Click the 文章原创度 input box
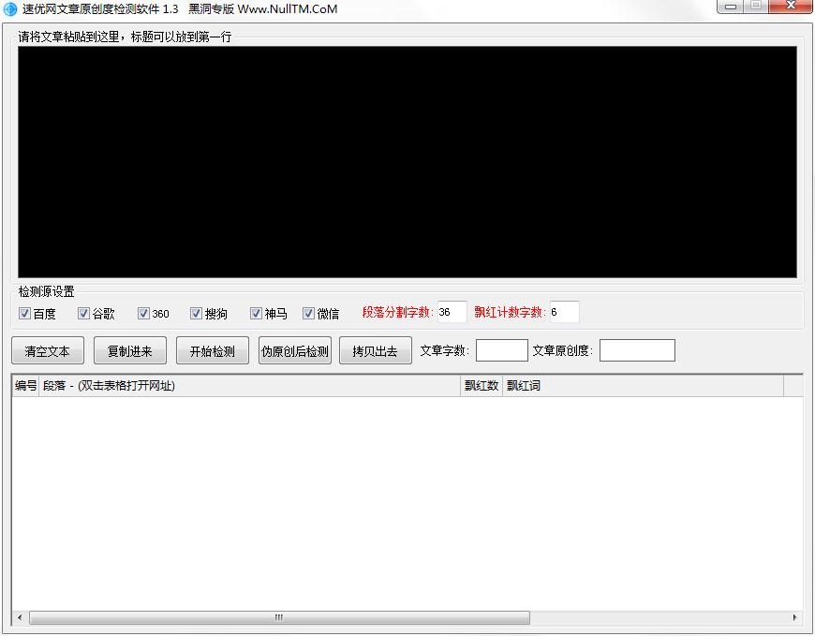 click(637, 349)
